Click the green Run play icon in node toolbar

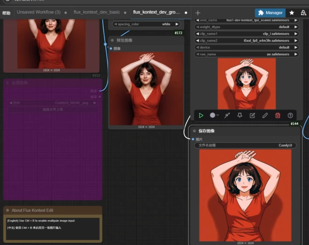201,115
